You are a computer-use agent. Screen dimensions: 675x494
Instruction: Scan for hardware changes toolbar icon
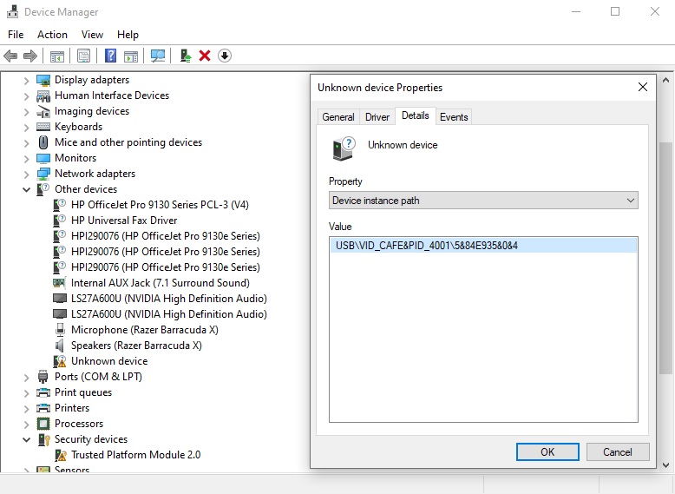[x=158, y=56]
